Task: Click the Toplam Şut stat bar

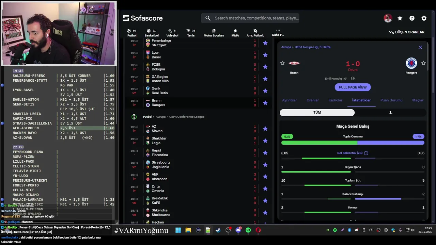Action: coord(353,185)
